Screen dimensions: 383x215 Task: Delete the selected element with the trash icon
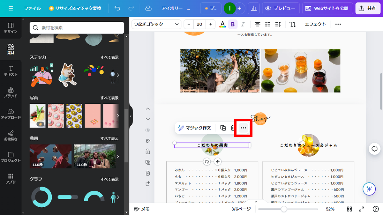pos(233,128)
